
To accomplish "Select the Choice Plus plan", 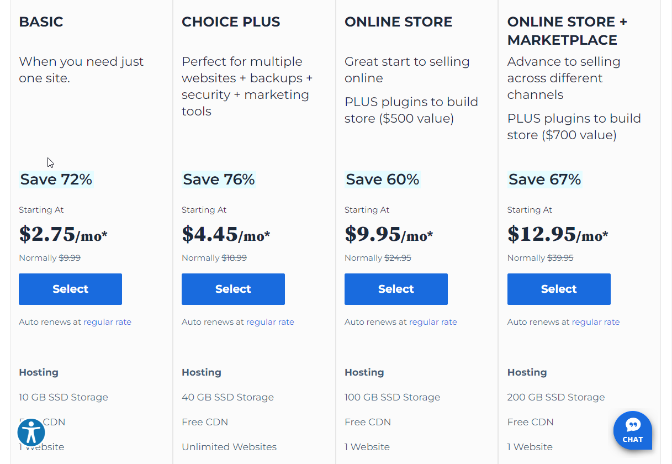I will tap(233, 289).
